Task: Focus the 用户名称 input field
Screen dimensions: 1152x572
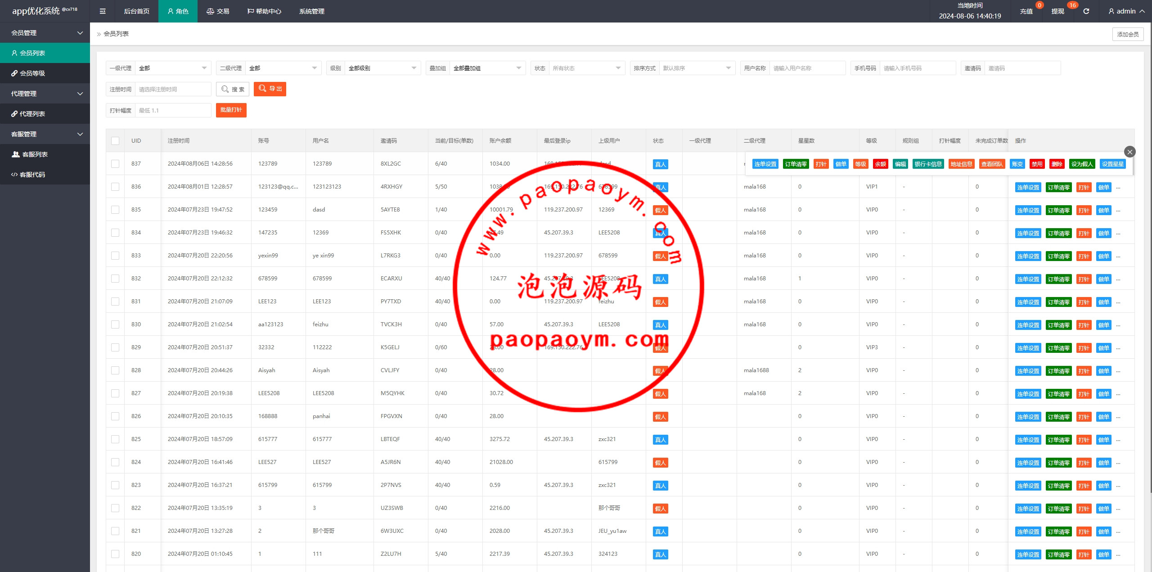Action: (x=807, y=68)
